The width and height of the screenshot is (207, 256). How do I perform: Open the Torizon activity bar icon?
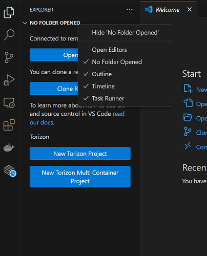coord(10,170)
